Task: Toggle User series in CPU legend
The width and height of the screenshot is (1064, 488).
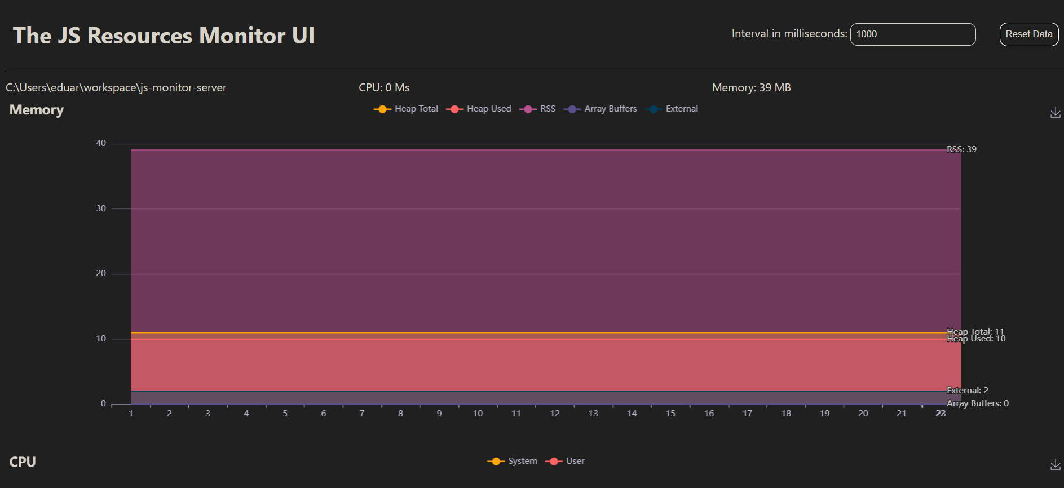Action: (x=565, y=461)
